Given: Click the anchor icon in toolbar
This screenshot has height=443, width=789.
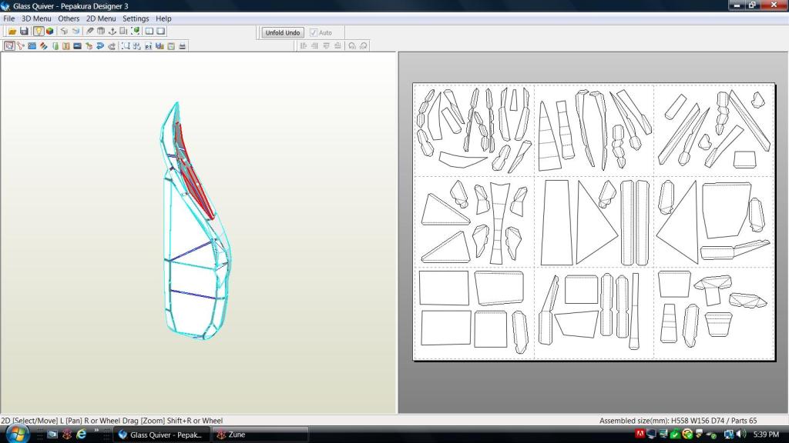Looking at the screenshot, I should [112, 31].
